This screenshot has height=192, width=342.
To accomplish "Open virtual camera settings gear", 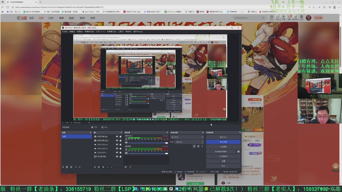I will (239, 151).
